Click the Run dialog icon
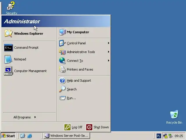 coord(62,98)
